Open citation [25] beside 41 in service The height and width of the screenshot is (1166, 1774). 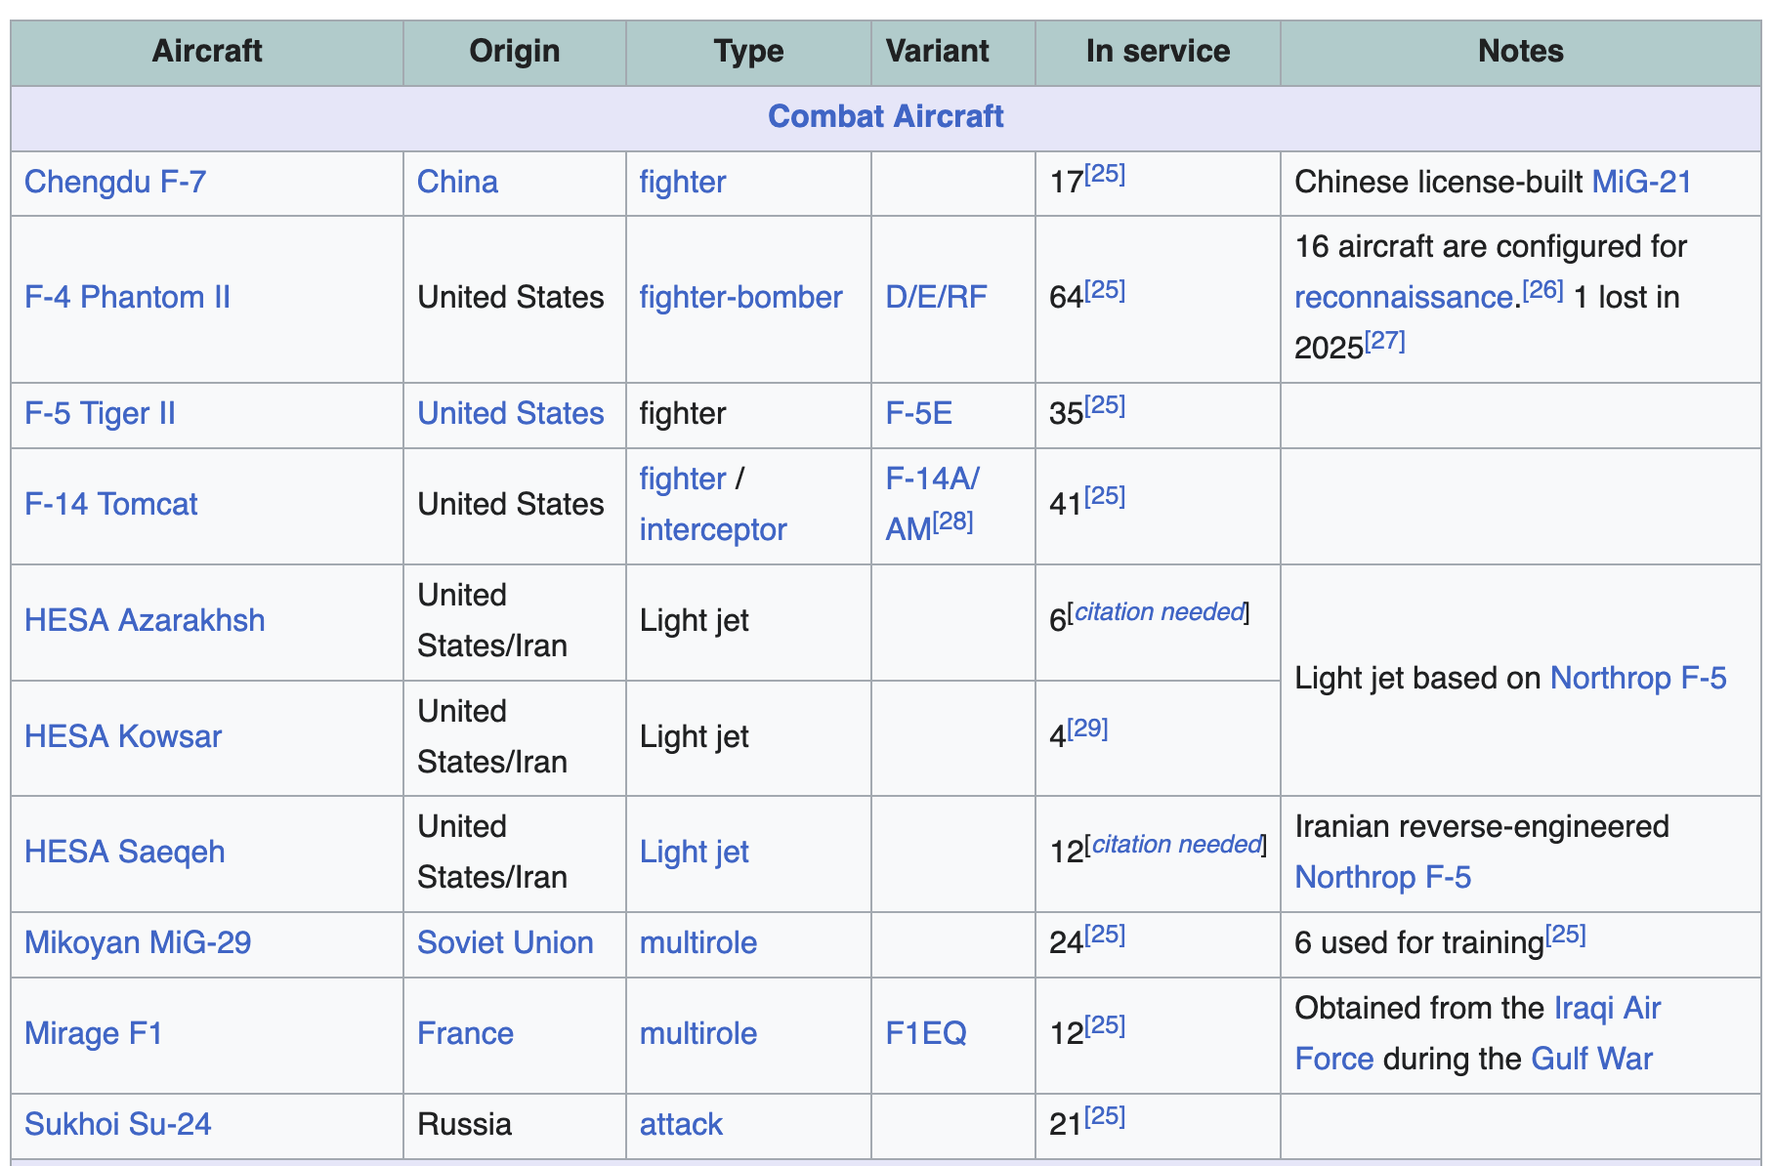[x=1105, y=496]
